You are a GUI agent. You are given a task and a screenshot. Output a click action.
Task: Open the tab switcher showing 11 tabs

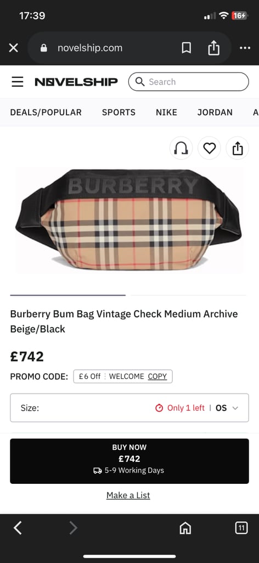pyautogui.click(x=241, y=528)
